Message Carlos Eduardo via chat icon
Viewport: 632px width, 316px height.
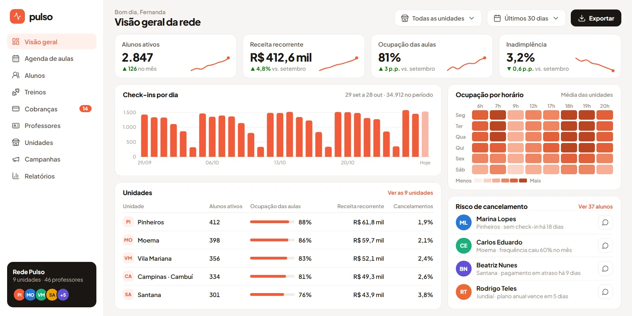point(605,246)
